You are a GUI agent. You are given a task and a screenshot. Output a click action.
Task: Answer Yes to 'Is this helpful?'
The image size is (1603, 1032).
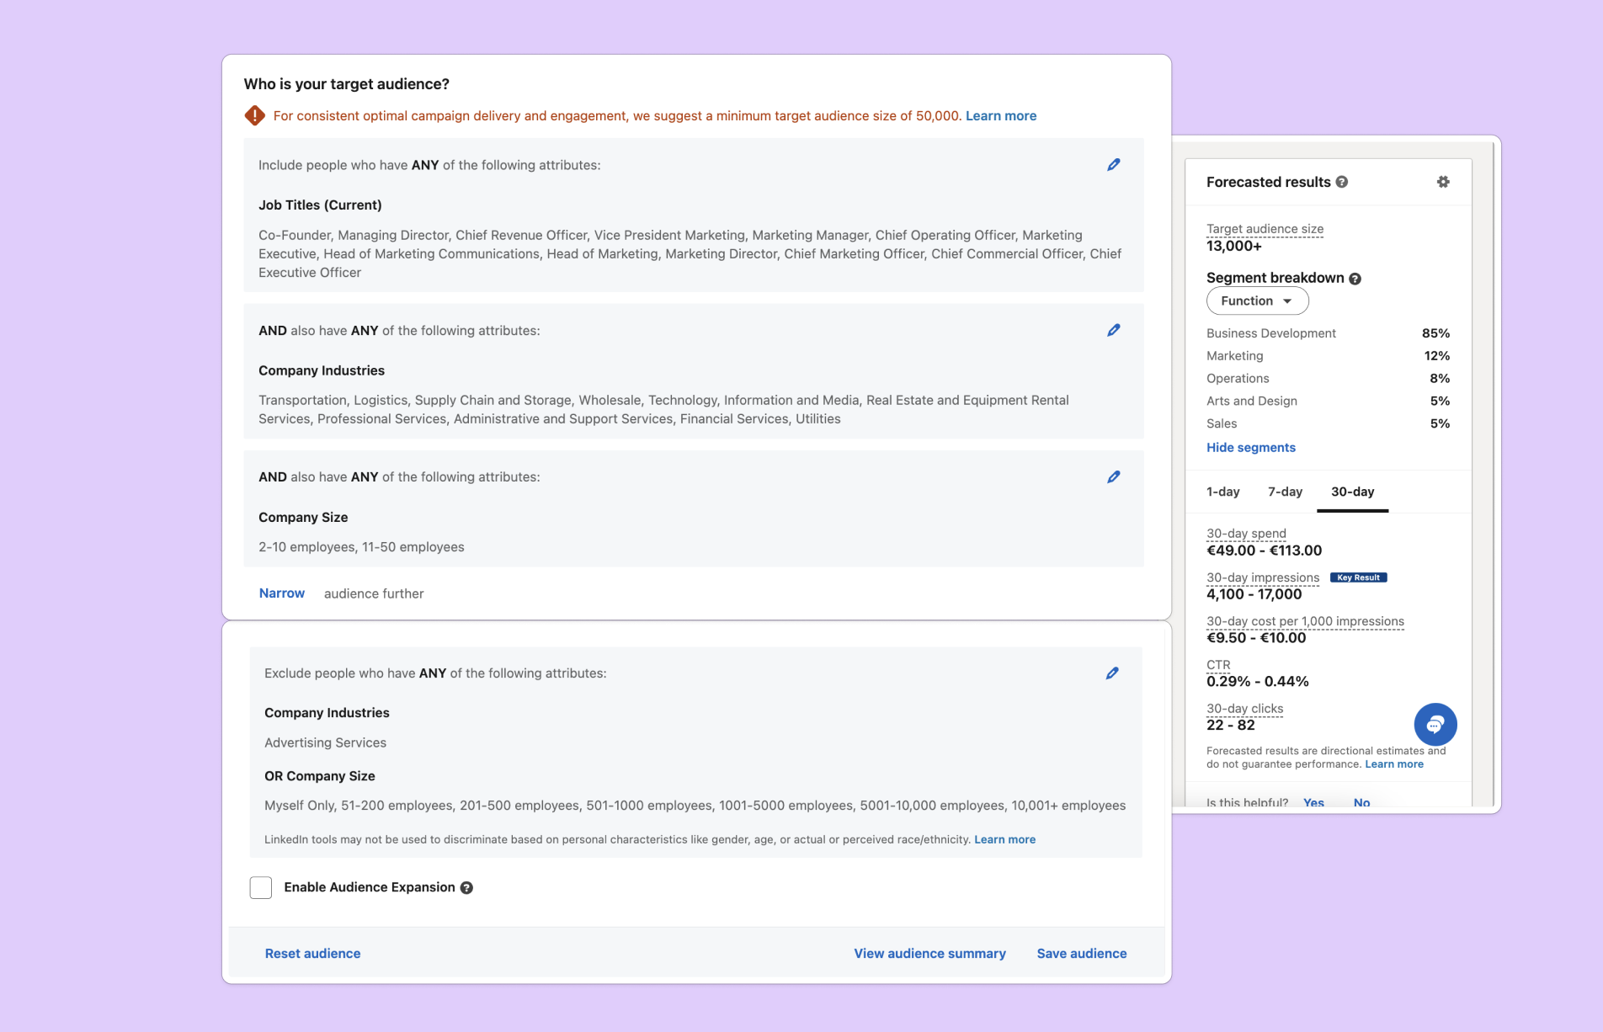1313,802
